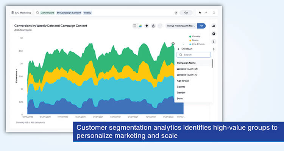Toggle the Comedy legend entry

click(x=195, y=36)
